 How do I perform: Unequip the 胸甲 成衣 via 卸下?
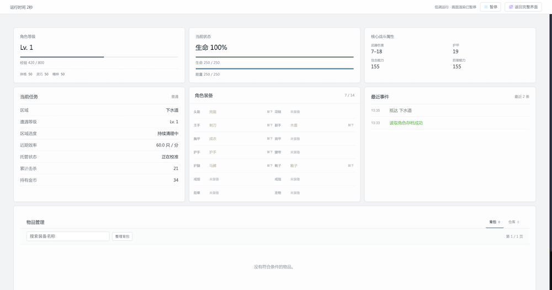tap(270, 139)
